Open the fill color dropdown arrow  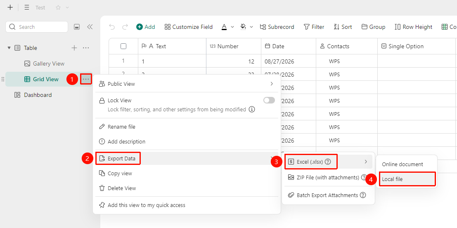(x=251, y=27)
